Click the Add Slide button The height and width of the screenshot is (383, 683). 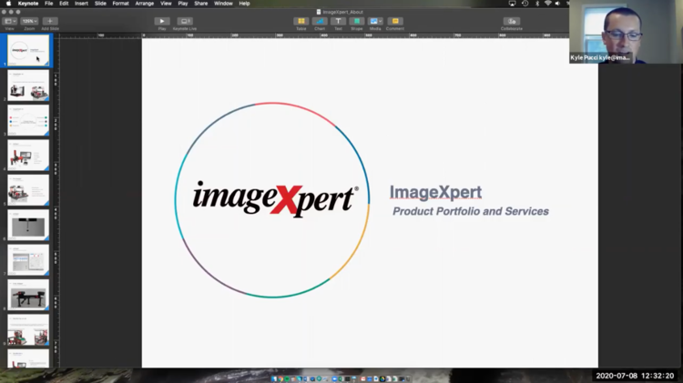point(50,21)
